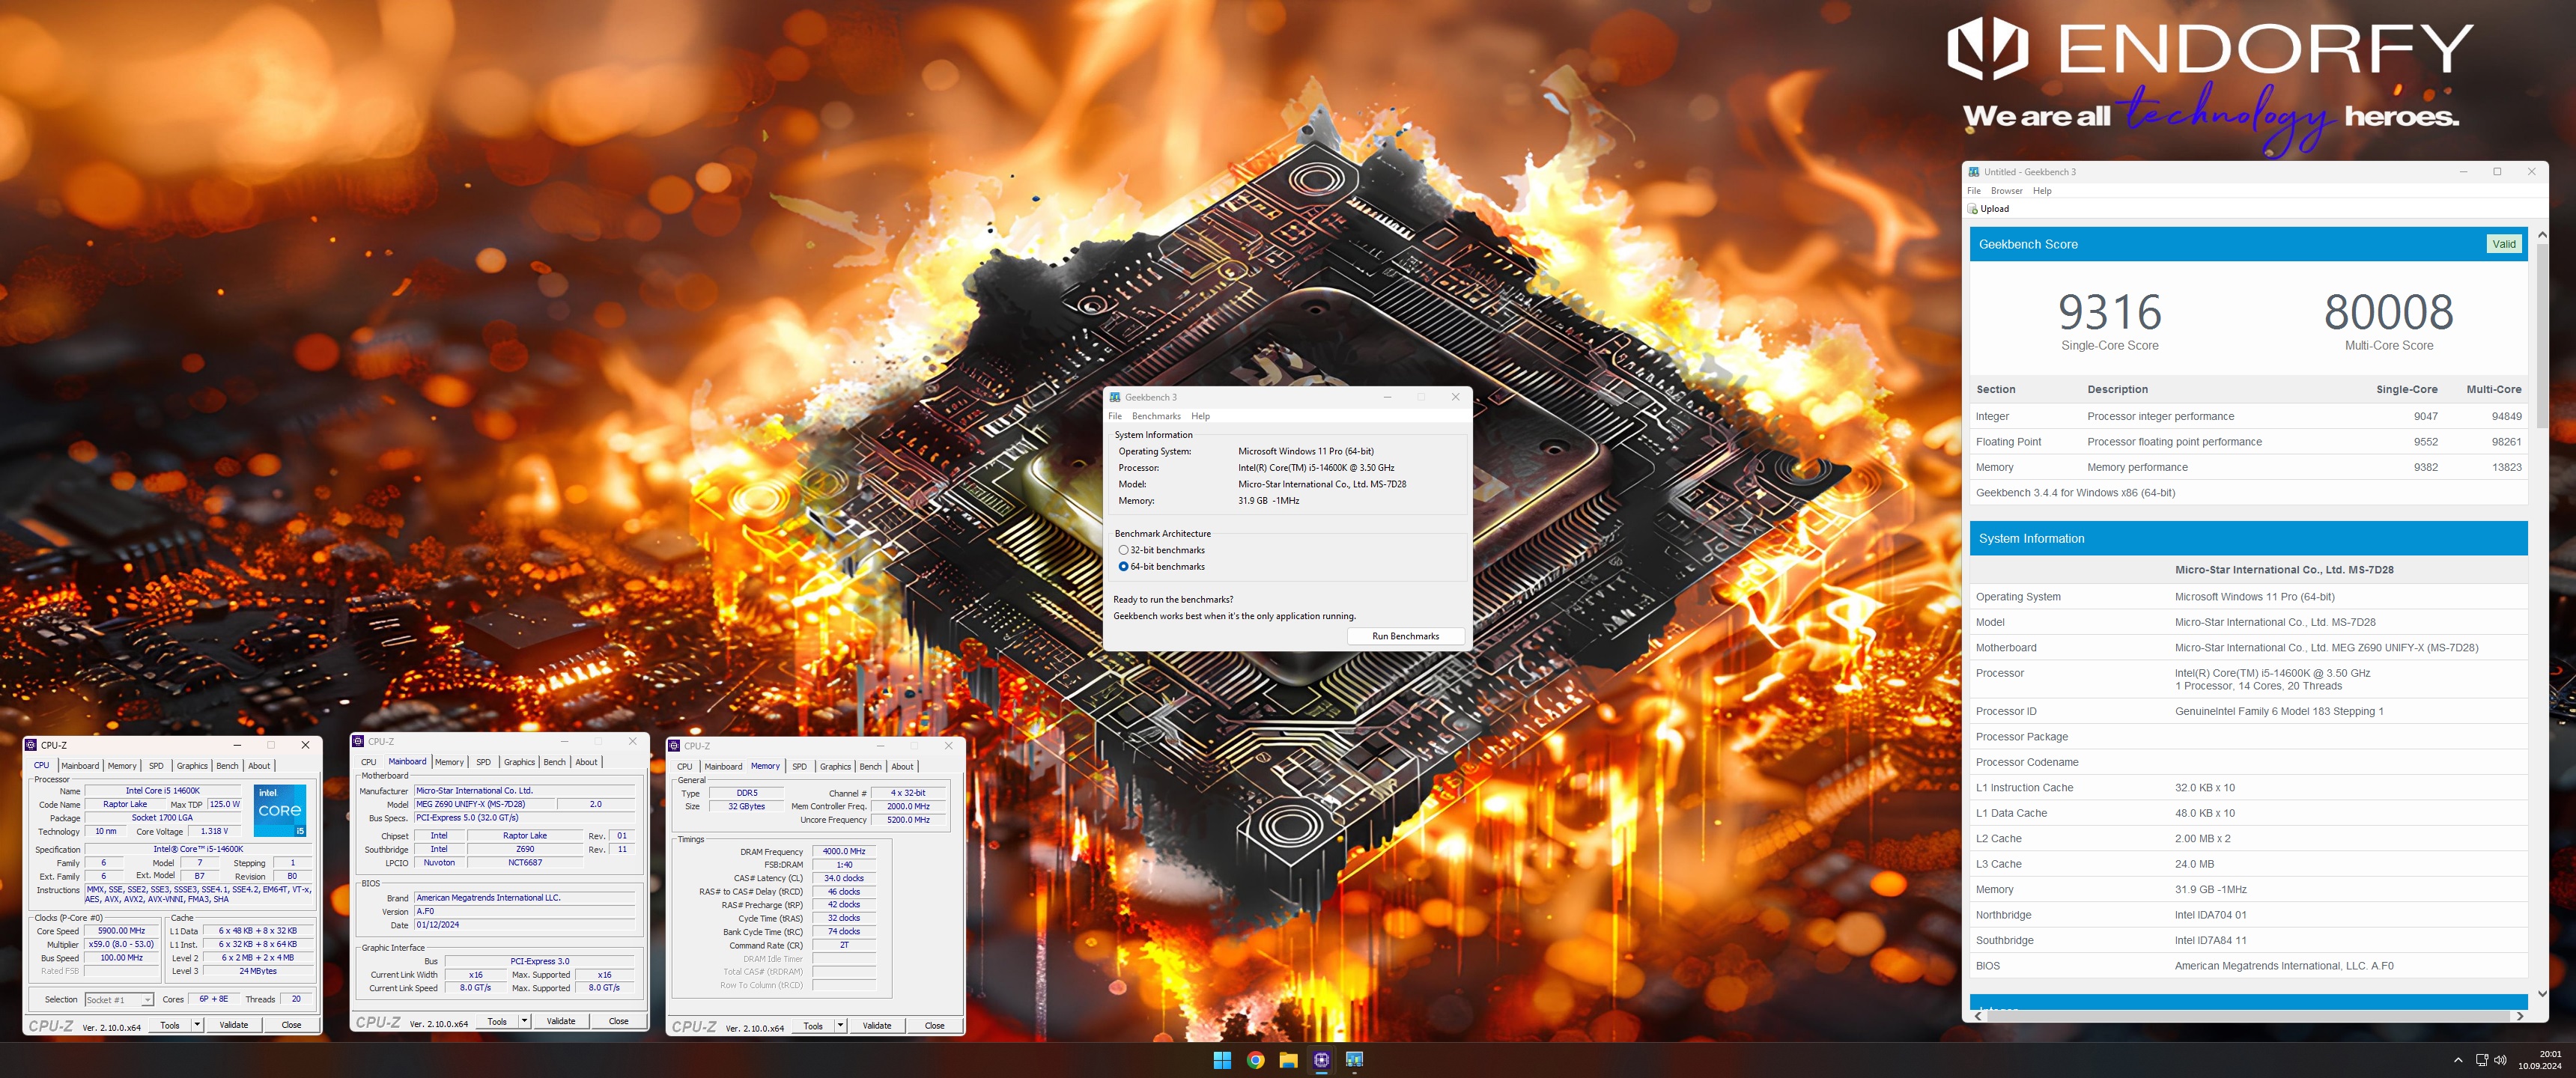The height and width of the screenshot is (1078, 2576).
Task: Switch to Graphics tab in the Mainboard CPU-Z window
Action: 519,762
